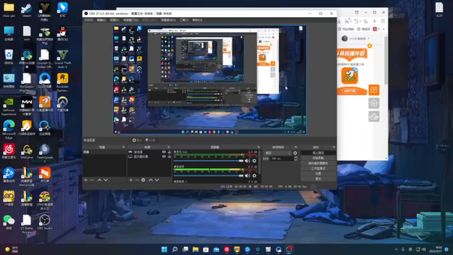Open OBS Studio desktop shortcut

tap(45, 222)
